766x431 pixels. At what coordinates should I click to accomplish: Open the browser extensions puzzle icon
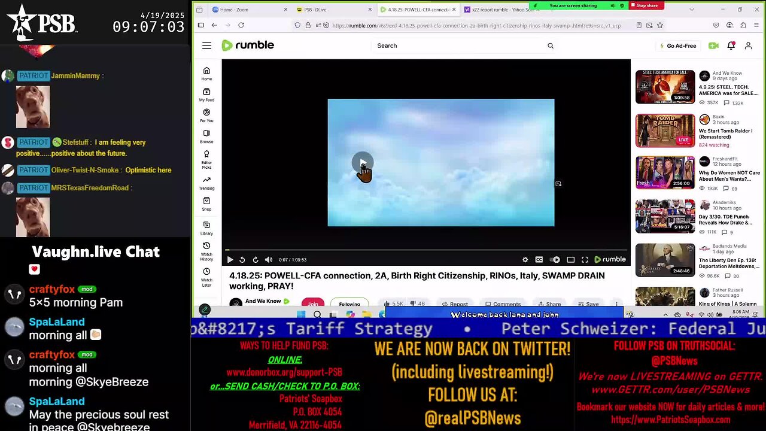tap(743, 25)
